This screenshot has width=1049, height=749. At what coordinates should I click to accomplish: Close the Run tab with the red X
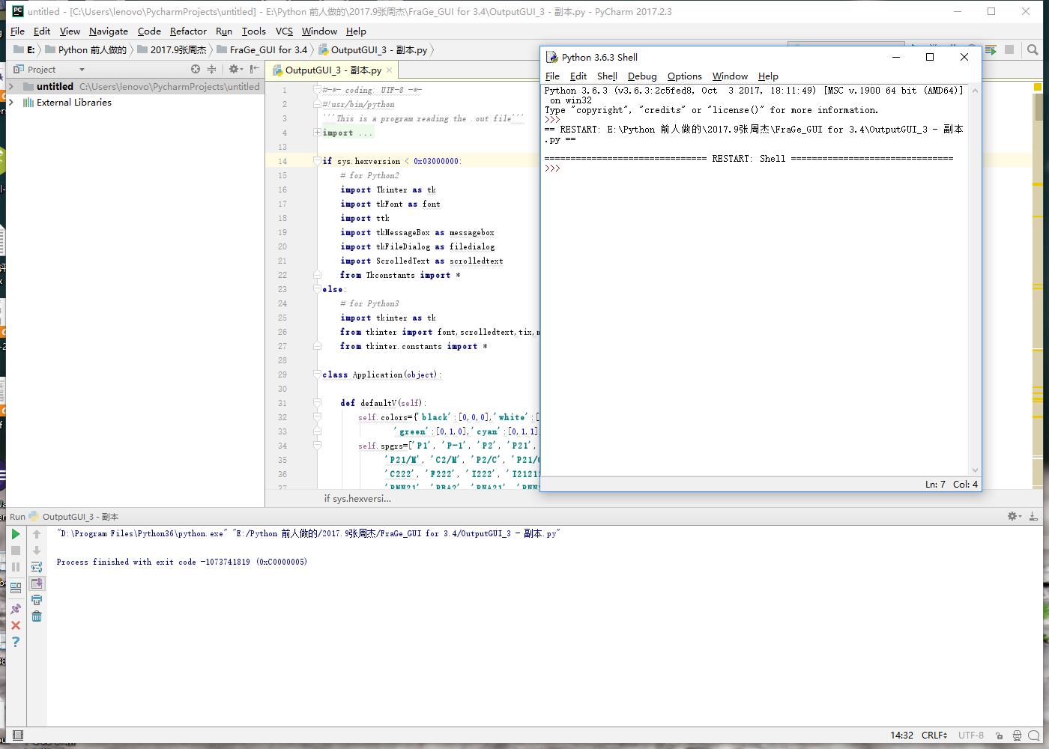(x=15, y=625)
